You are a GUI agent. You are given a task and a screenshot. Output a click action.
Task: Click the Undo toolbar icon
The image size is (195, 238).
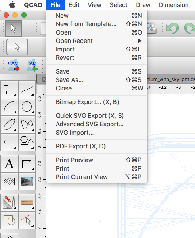click(x=172, y=28)
